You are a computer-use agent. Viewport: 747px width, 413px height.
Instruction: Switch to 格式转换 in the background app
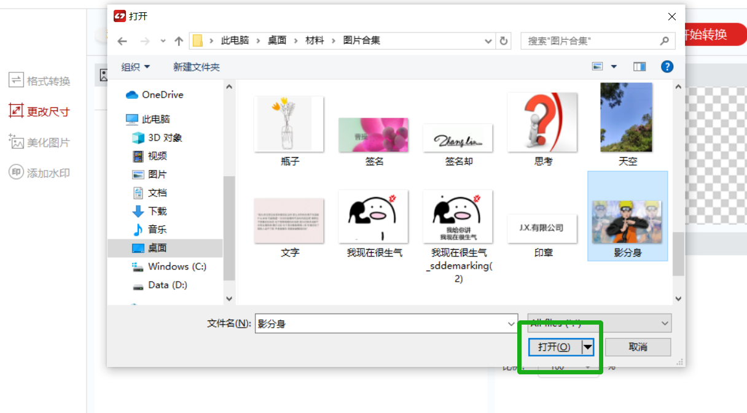39,81
